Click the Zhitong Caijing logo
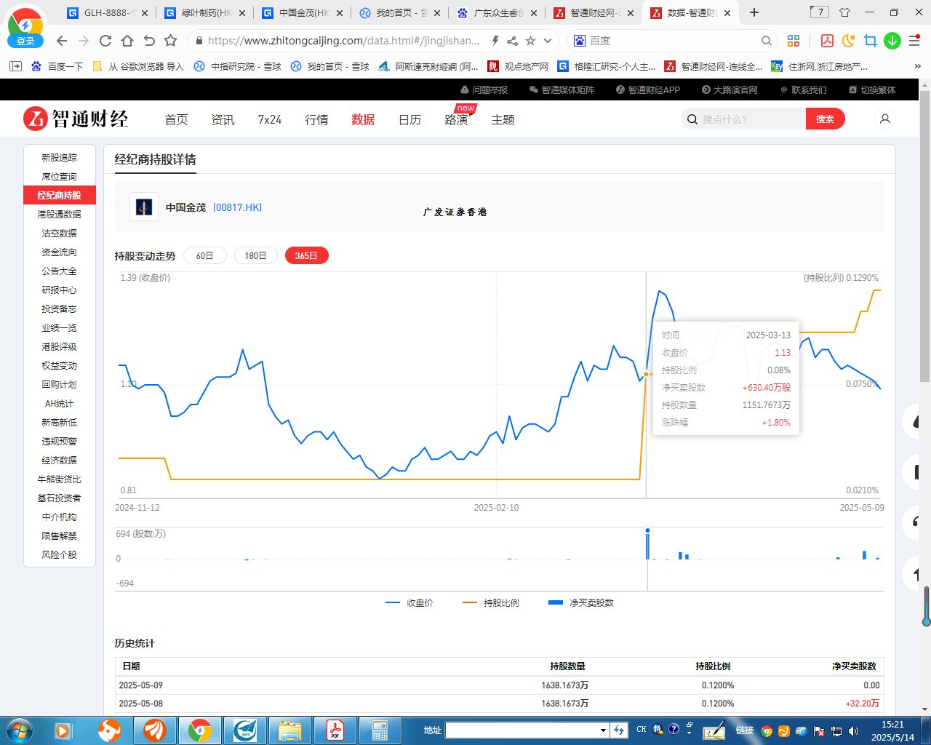Screen dimensions: 931x745 pyautogui.click(x=76, y=119)
